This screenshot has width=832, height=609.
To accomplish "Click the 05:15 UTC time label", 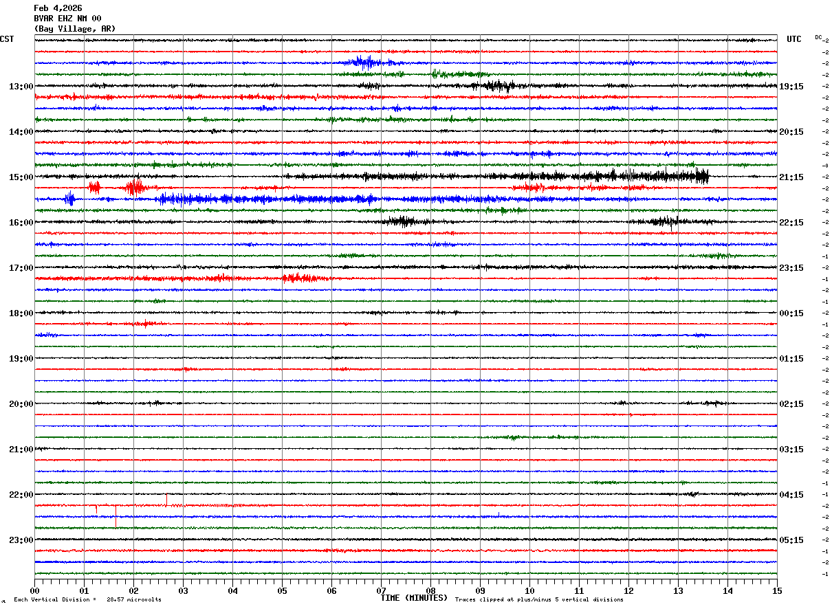I will click(x=791, y=540).
